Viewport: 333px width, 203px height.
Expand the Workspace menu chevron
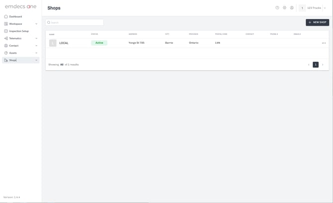pos(36,24)
